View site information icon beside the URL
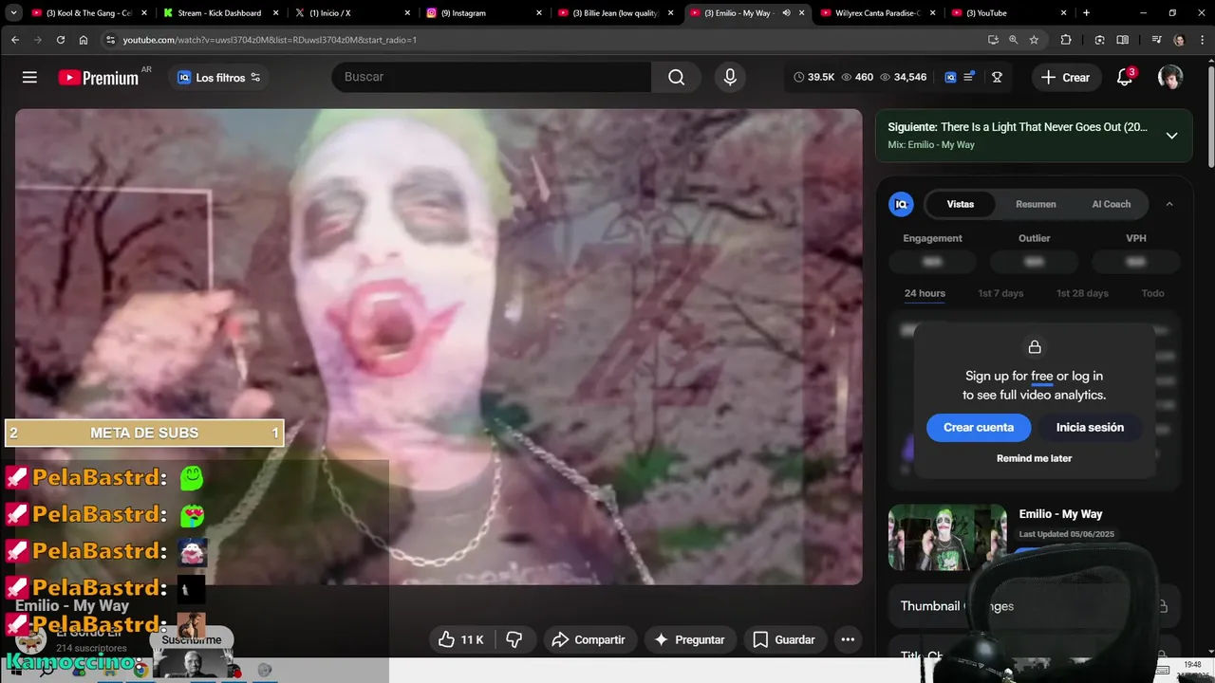Image resolution: width=1215 pixels, height=683 pixels. click(x=110, y=40)
